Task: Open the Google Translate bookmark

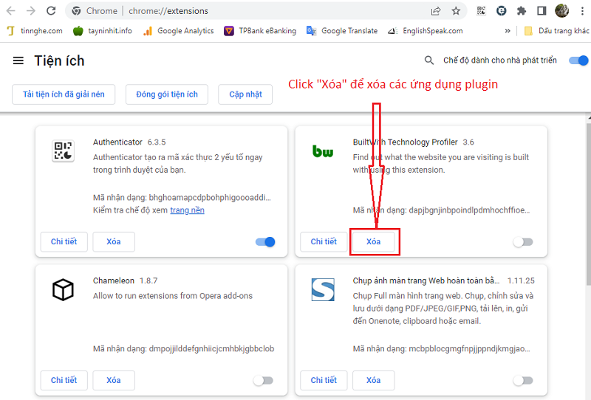Action: point(342,31)
